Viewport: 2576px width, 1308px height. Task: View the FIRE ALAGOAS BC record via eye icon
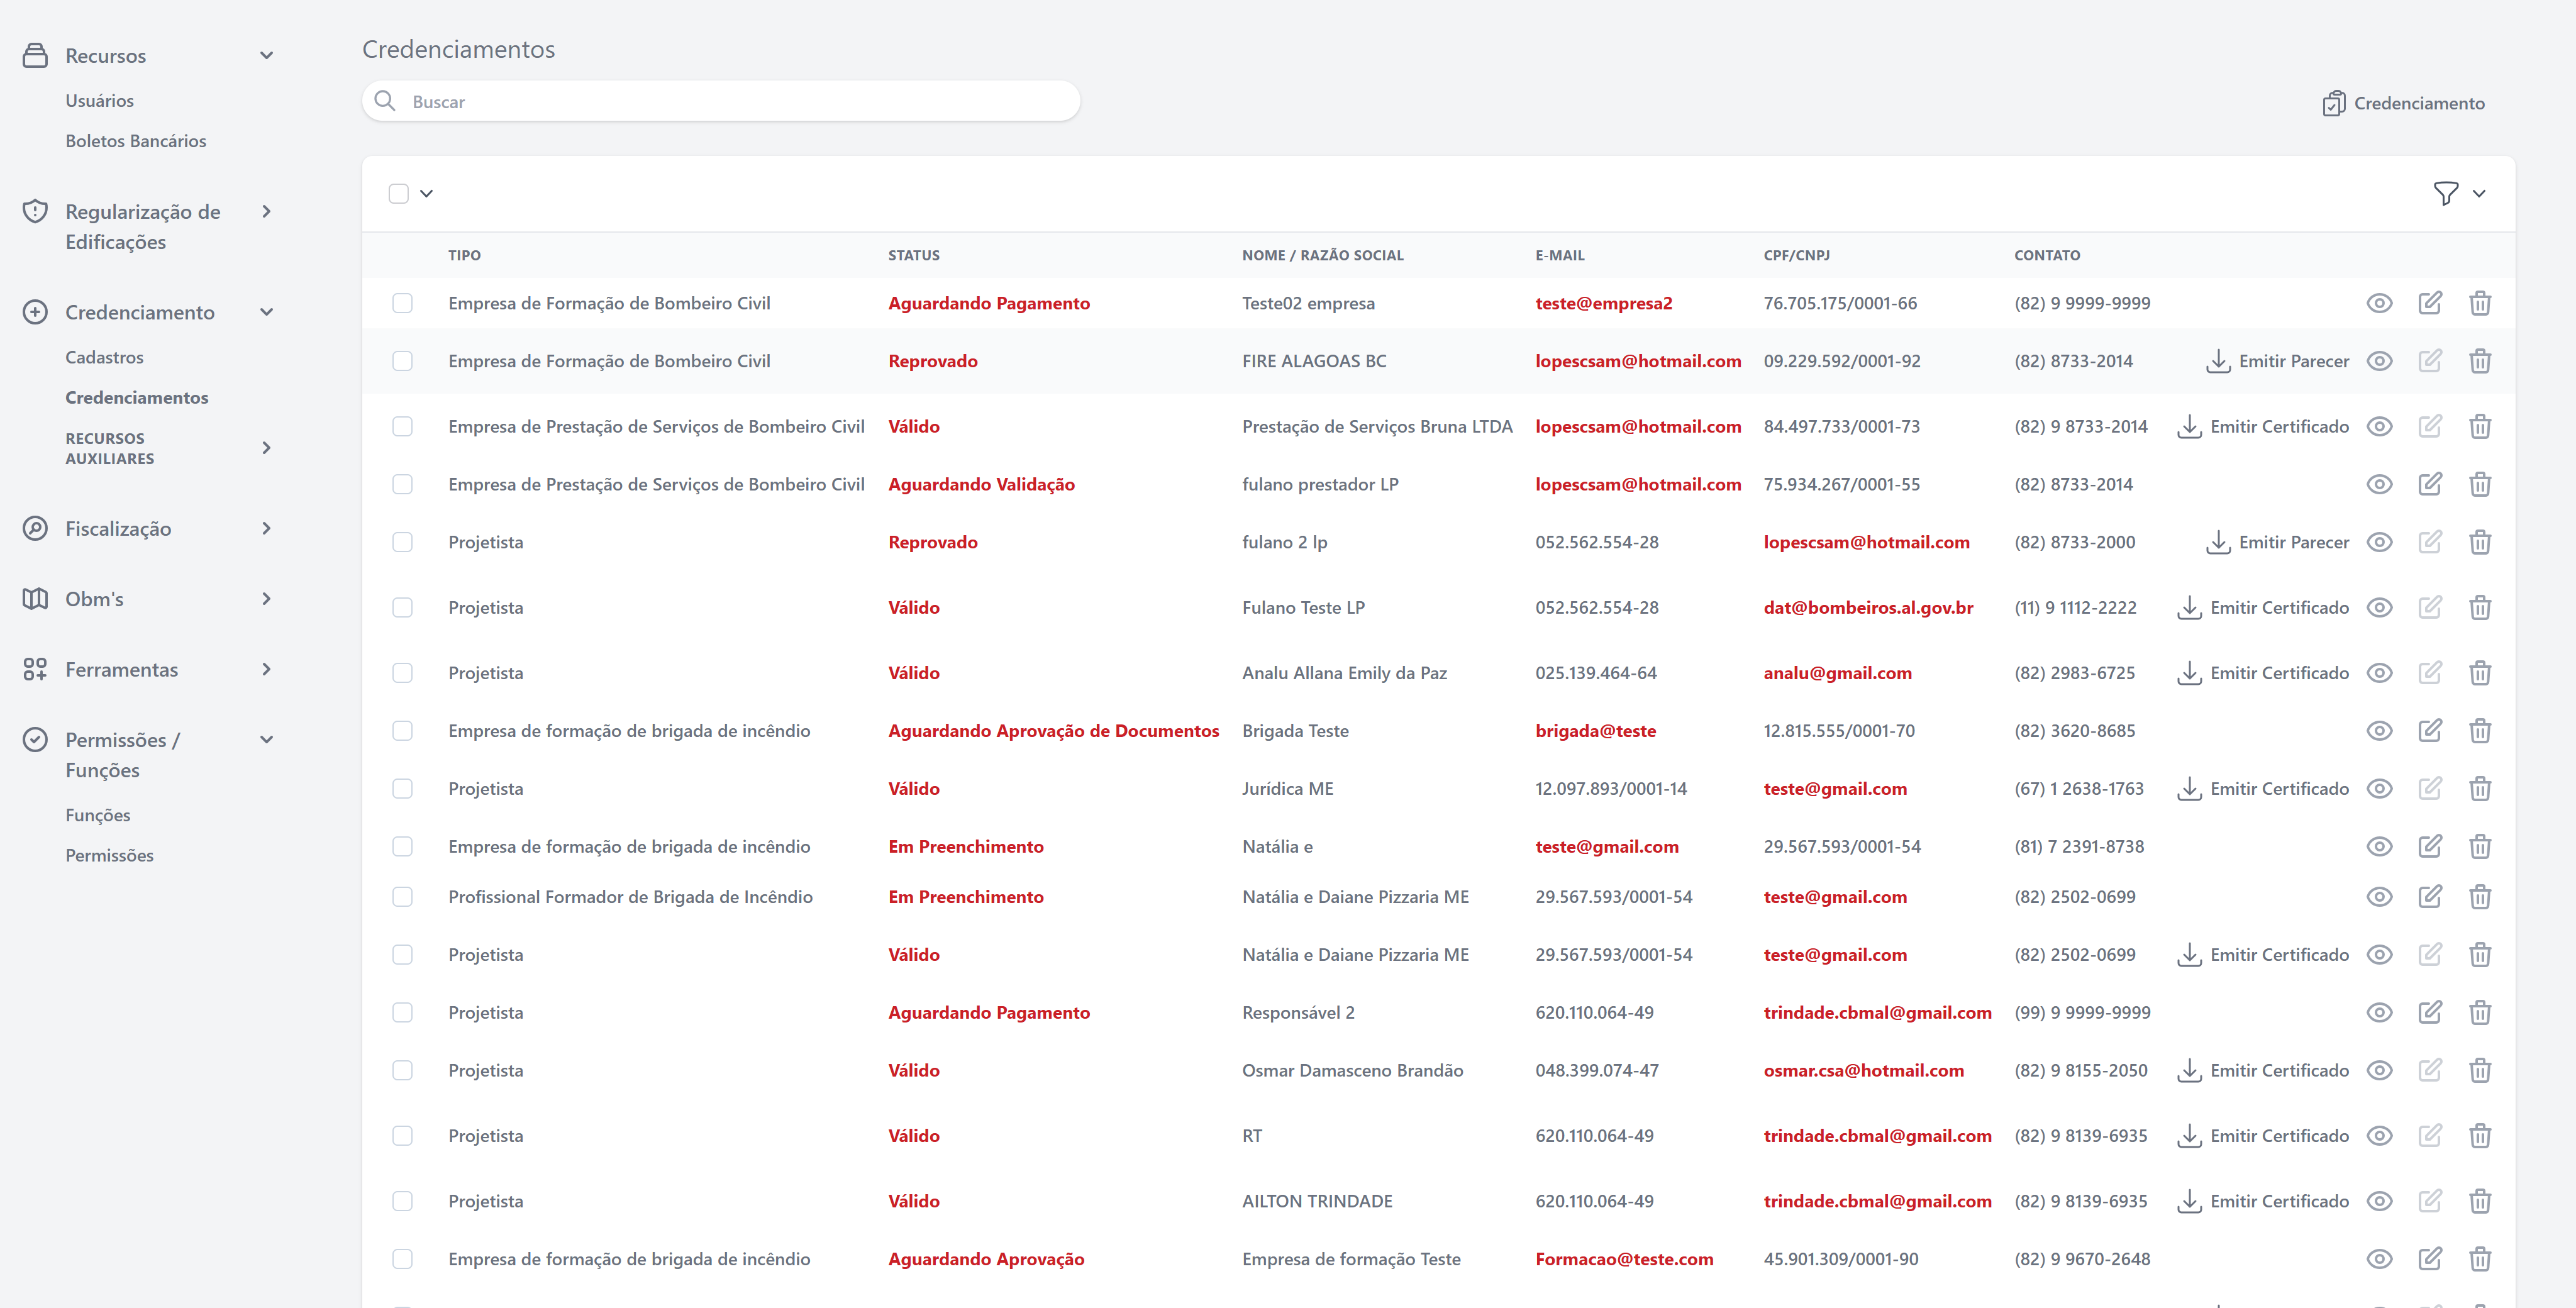pos(2379,361)
